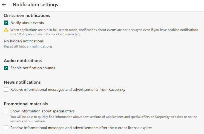Click the license expires advertisements label text
This screenshot has height=134, width=204.
(81, 128)
